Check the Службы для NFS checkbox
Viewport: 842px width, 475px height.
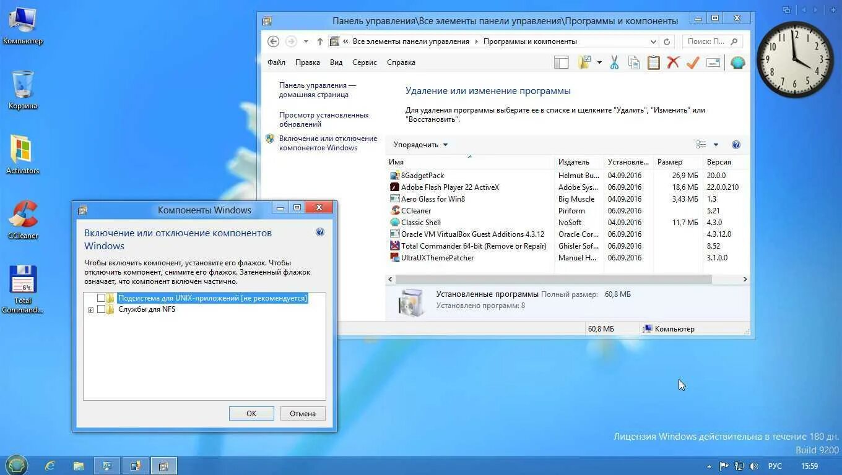tap(101, 309)
